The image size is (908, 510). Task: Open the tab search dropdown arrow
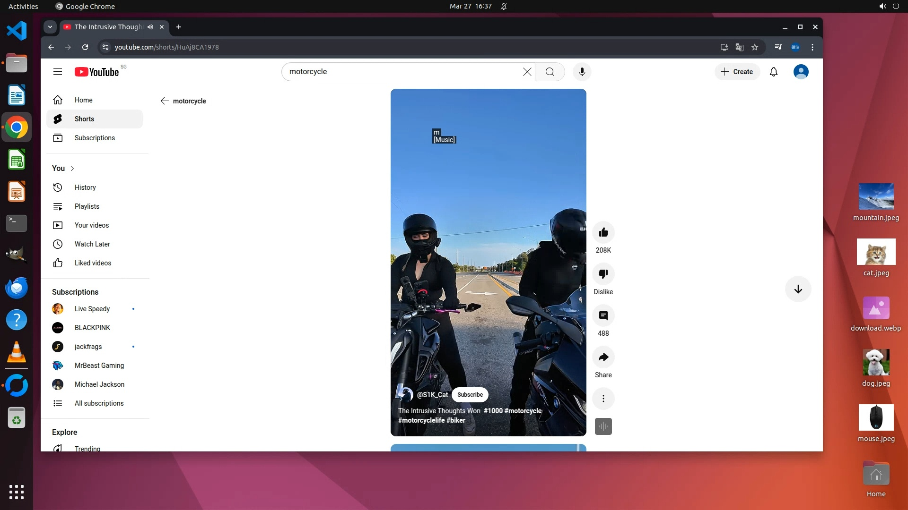coord(50,27)
